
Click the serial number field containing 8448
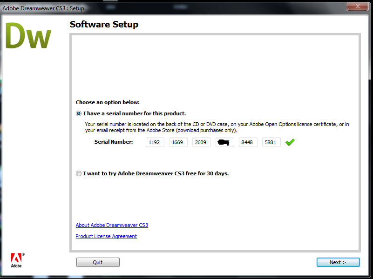[248, 142]
